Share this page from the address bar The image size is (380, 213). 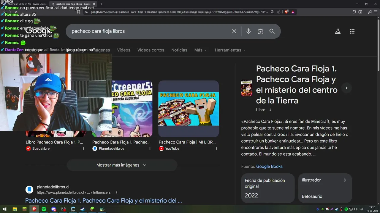point(279,12)
